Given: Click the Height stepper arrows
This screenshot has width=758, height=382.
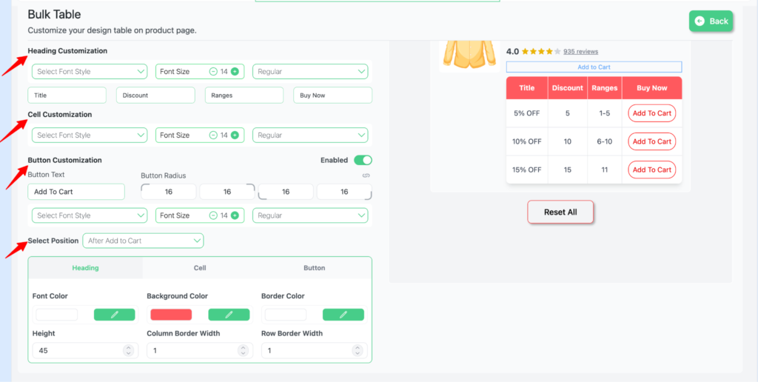Looking at the screenshot, I should [x=128, y=351].
